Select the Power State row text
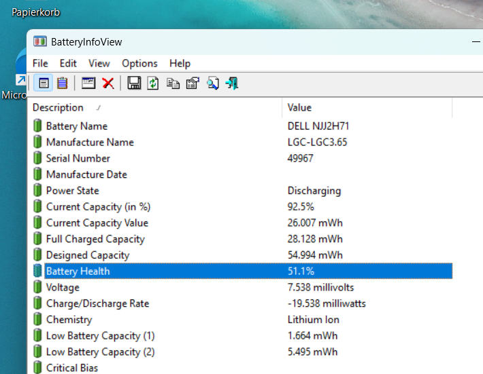 pyautogui.click(x=72, y=191)
